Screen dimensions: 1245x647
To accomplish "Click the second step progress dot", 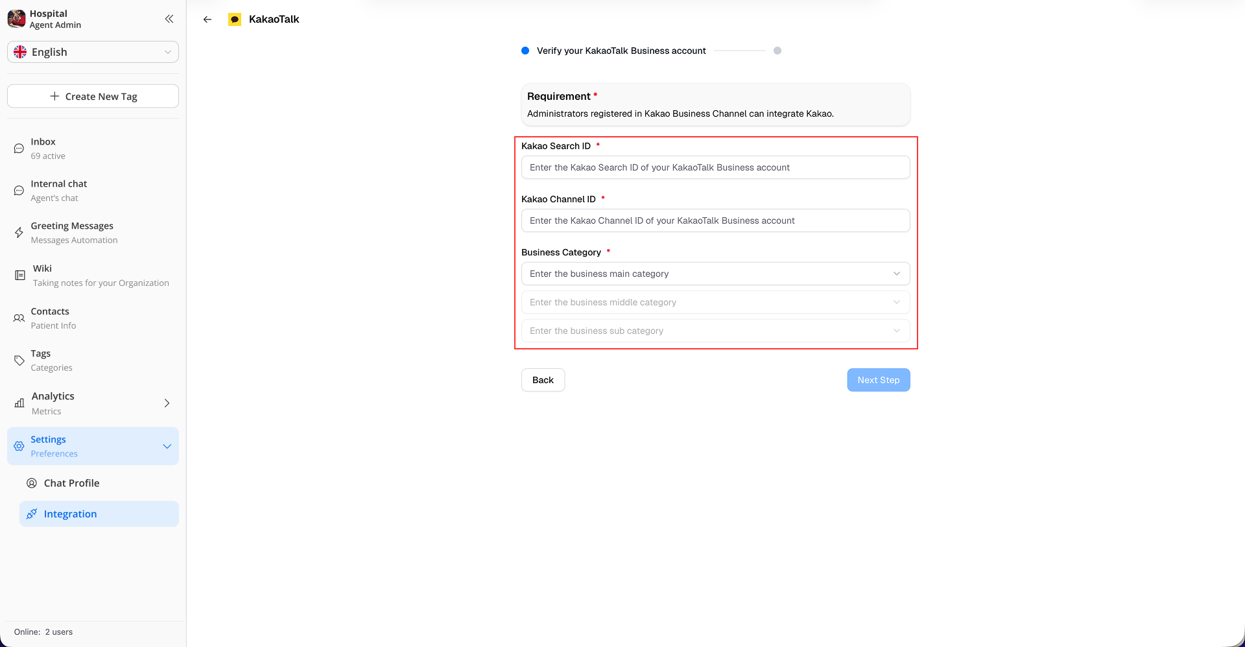I will click(x=778, y=50).
